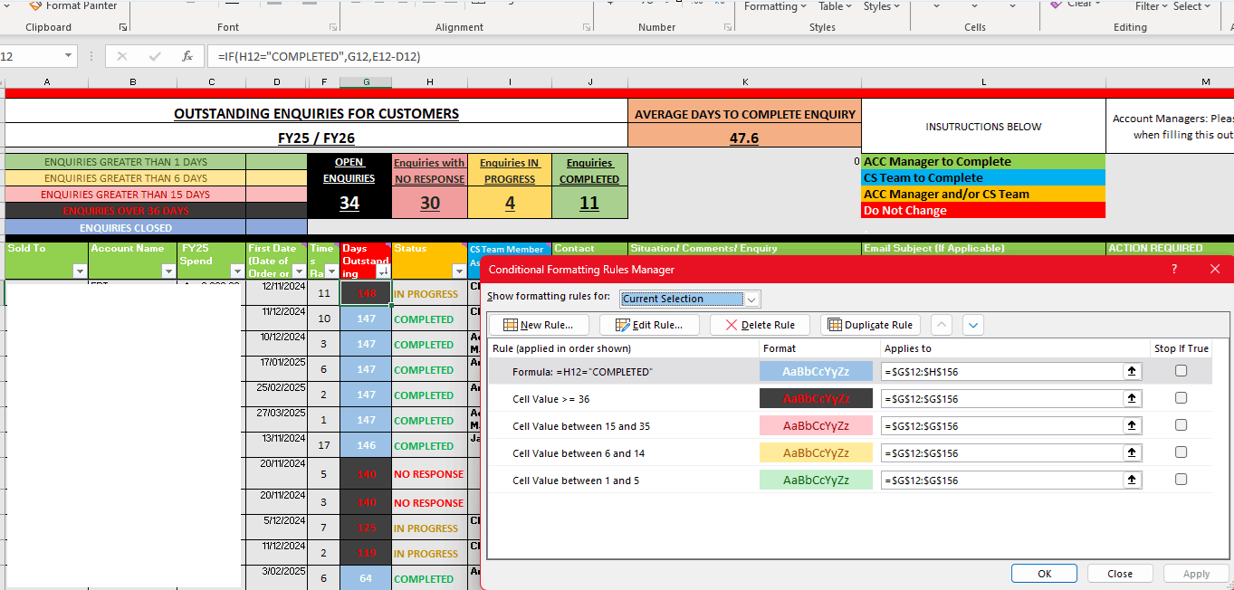The height and width of the screenshot is (590, 1234).
Task: Open the Font group dialog launcher
Action: point(333,28)
